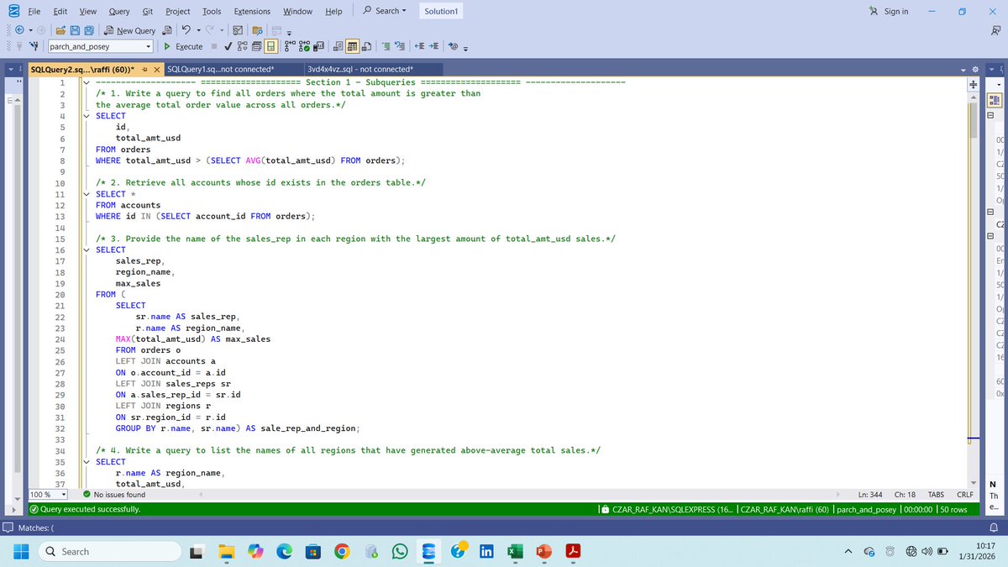
Task: Open the 100 % zoom level dropdown
Action: point(64,495)
